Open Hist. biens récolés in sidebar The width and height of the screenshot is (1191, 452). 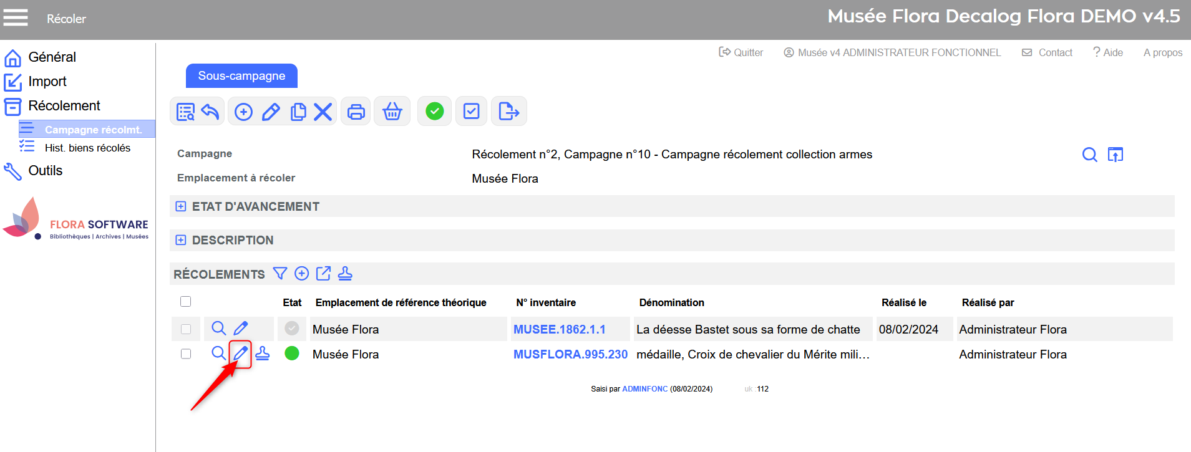87,148
